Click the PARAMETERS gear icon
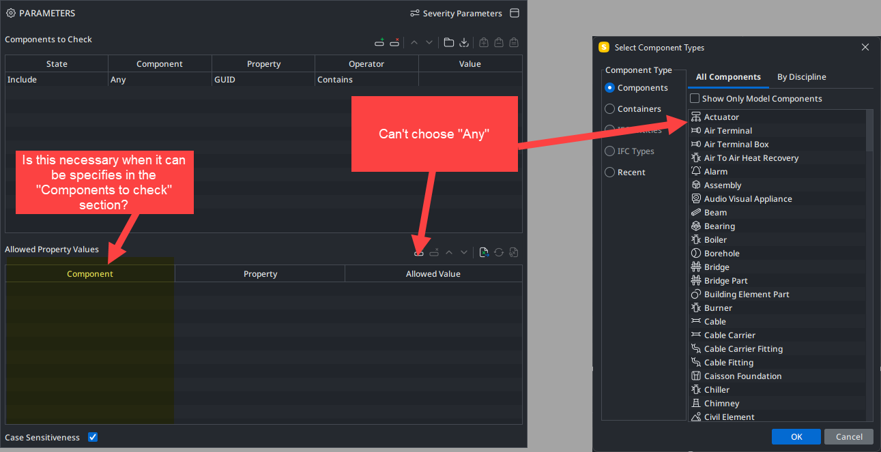The image size is (881, 452). pos(11,14)
